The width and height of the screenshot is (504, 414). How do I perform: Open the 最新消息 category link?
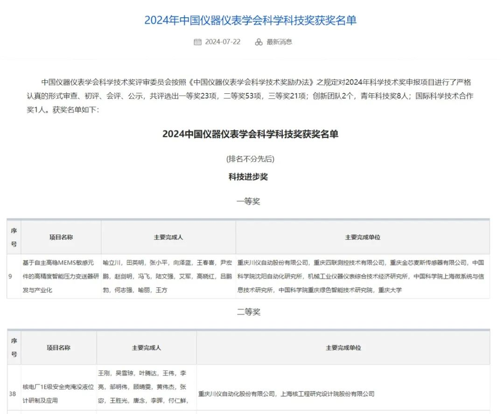coord(279,42)
